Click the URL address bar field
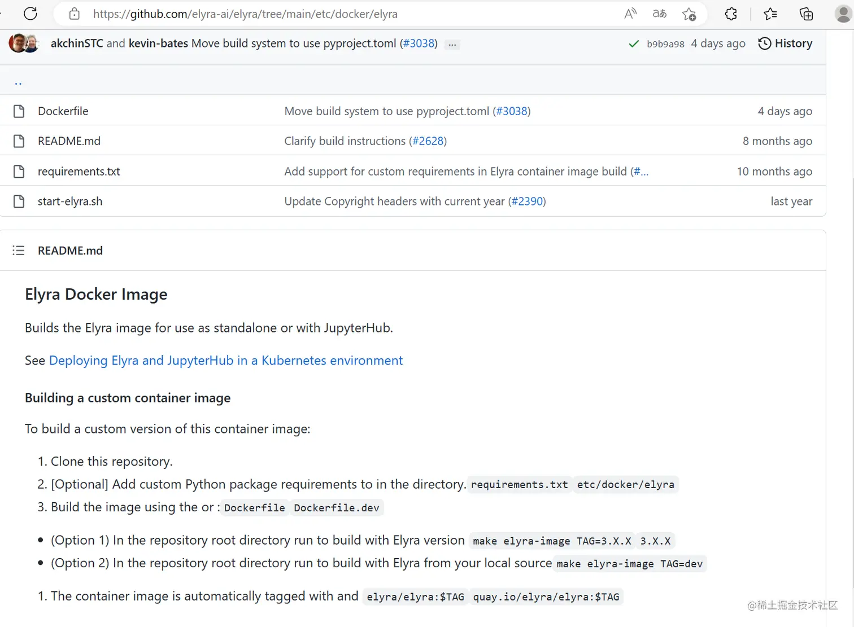Screen dimensions: 854x627 click(x=339, y=14)
